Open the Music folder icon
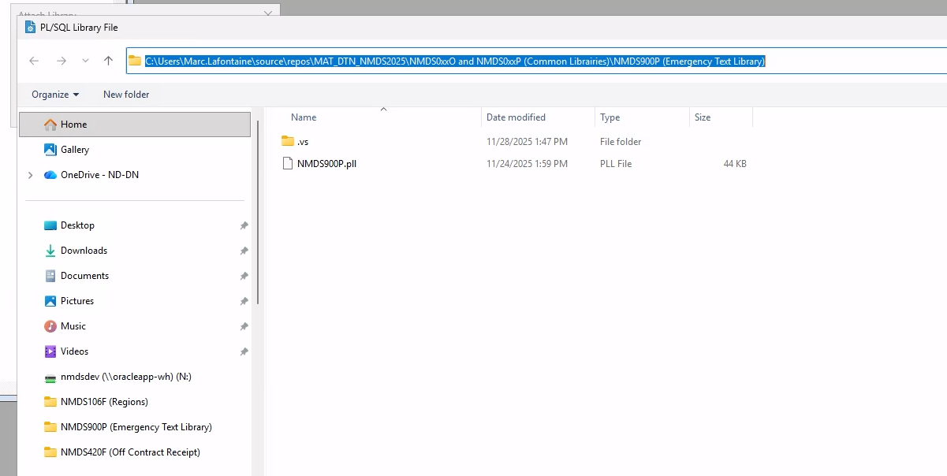Viewport: 947px width, 476px height. click(50, 326)
